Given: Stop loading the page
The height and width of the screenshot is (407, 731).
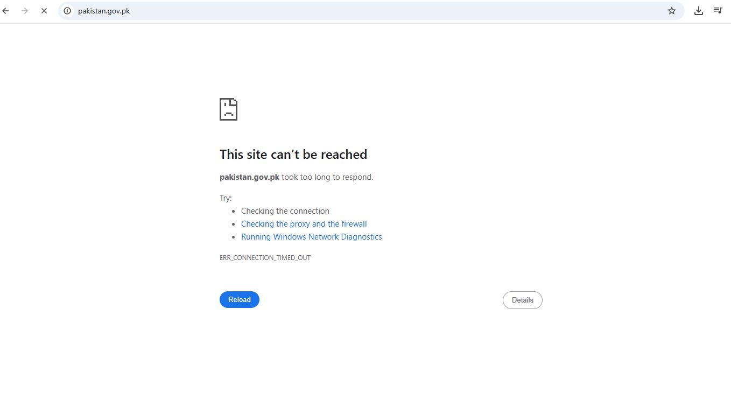Looking at the screenshot, I should click(44, 11).
